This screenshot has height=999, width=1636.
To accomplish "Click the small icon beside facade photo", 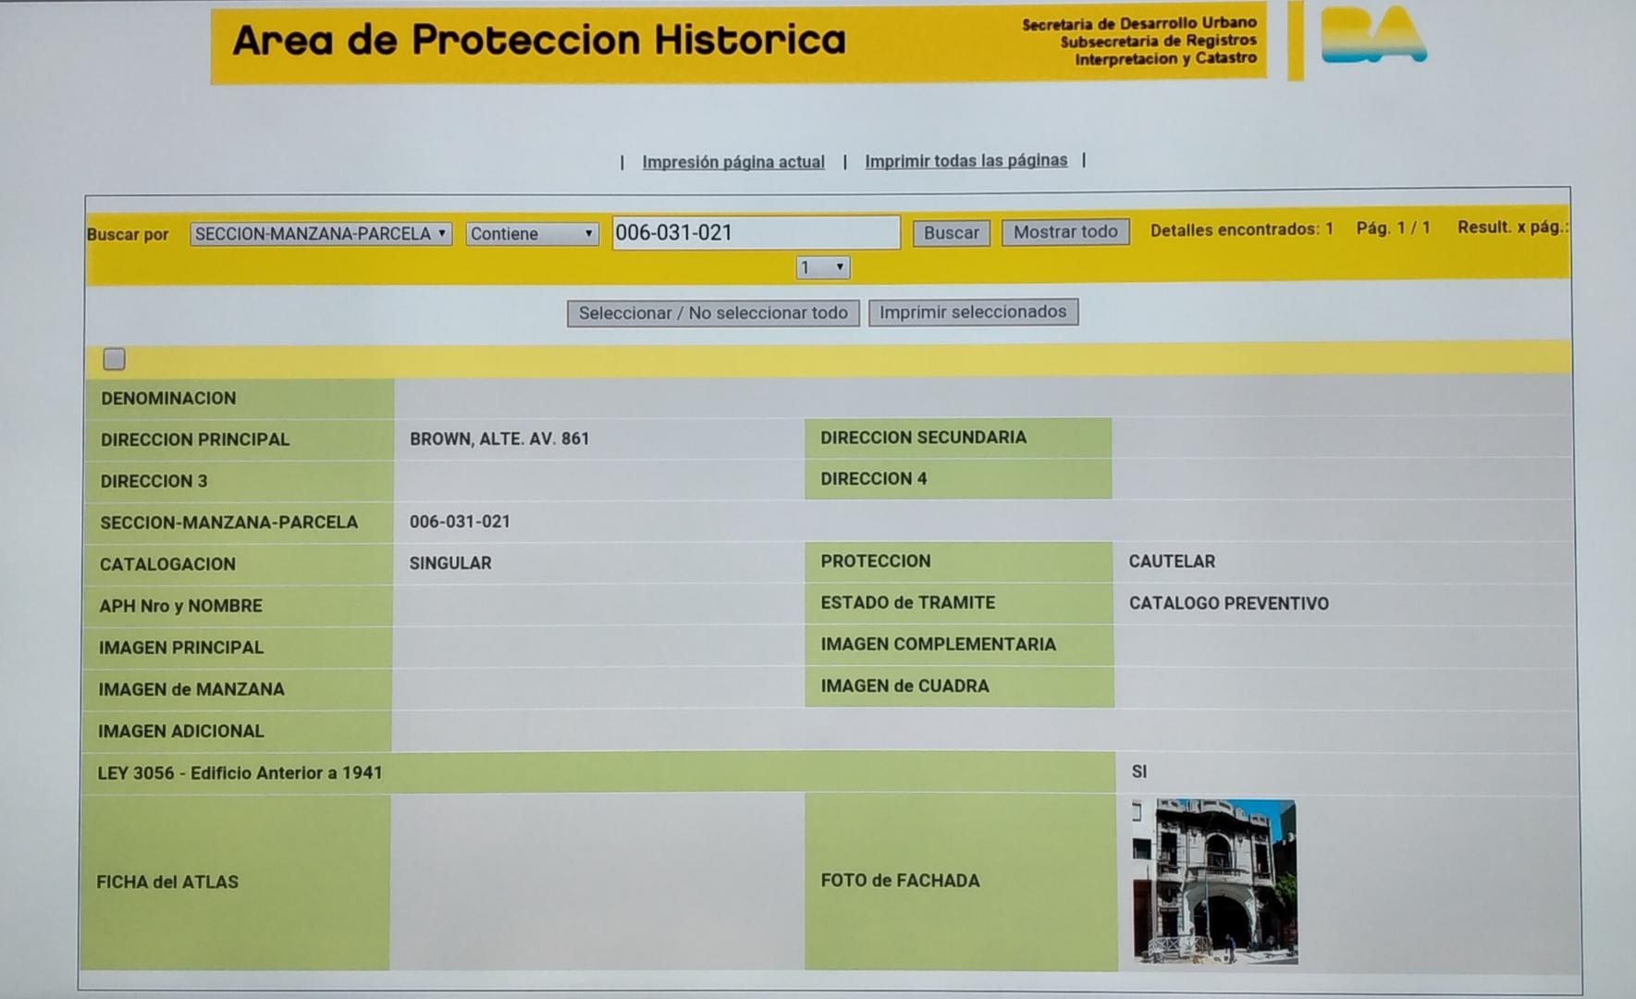I will click(x=1137, y=812).
